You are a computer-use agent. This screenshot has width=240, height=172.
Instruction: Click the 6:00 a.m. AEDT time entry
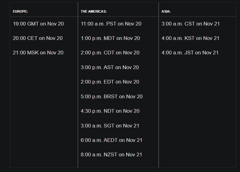[112, 140]
